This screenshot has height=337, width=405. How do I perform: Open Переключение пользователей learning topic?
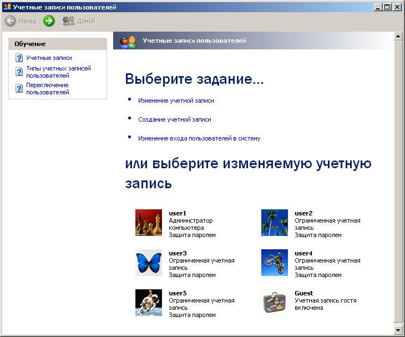click(x=48, y=88)
